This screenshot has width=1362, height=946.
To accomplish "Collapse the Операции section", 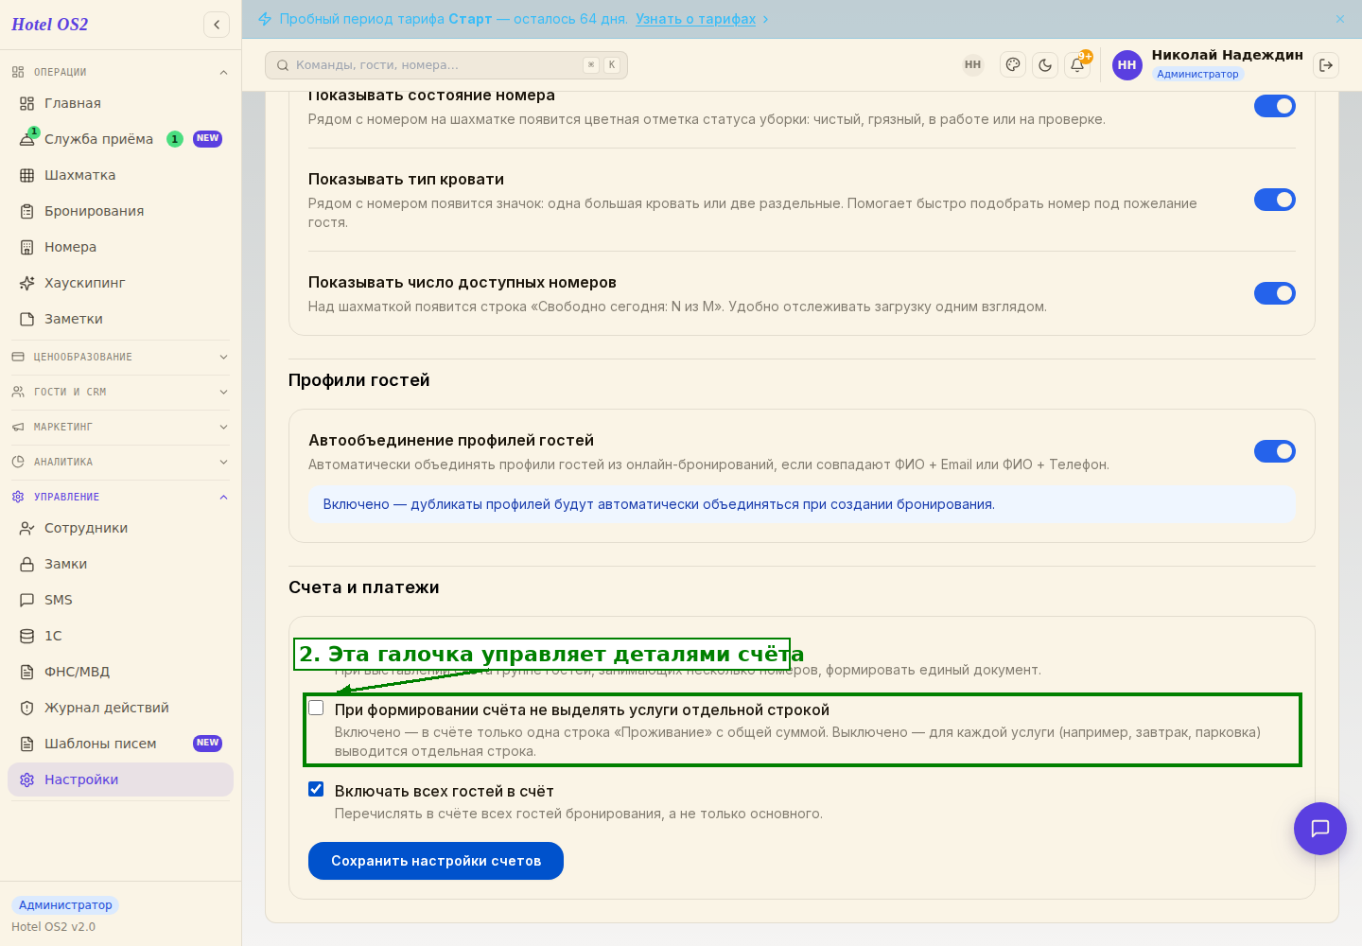I will tap(120, 72).
